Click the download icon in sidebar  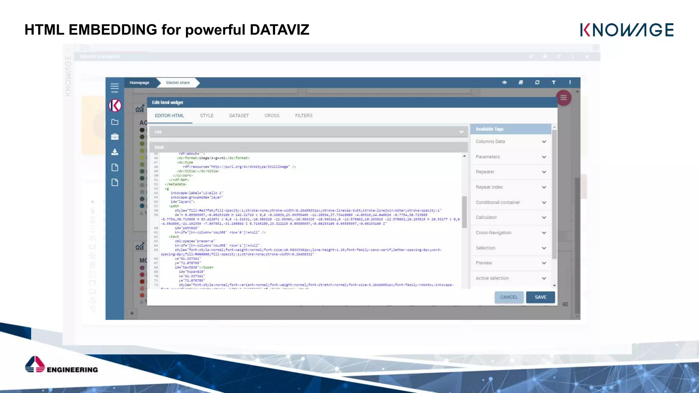(115, 152)
